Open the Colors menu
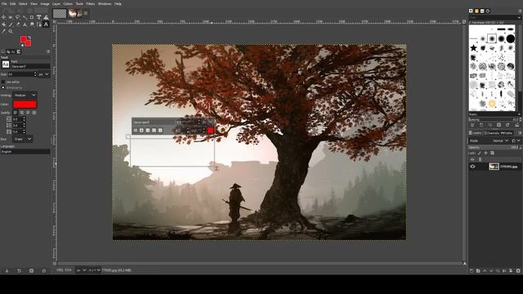 point(68,3)
